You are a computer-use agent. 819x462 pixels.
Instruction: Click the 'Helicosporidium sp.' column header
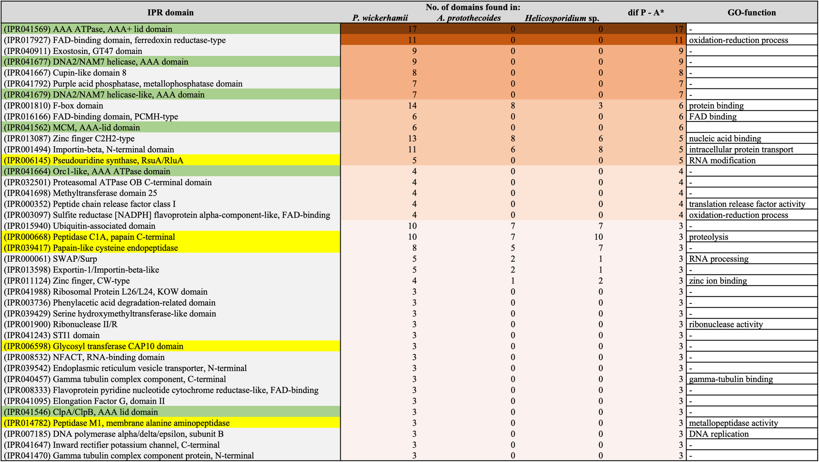[x=562, y=18]
